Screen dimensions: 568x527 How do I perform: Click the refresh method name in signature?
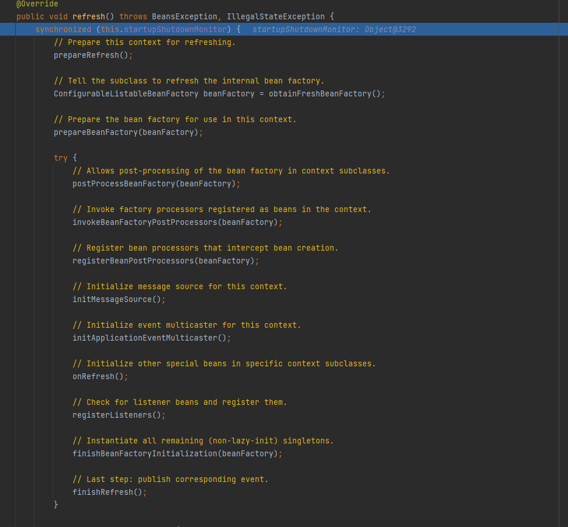(88, 17)
